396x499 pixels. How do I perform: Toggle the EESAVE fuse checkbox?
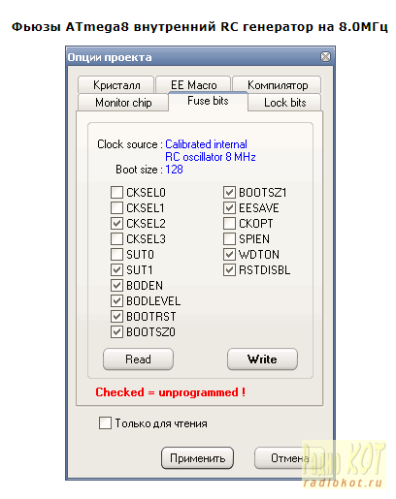229,207
